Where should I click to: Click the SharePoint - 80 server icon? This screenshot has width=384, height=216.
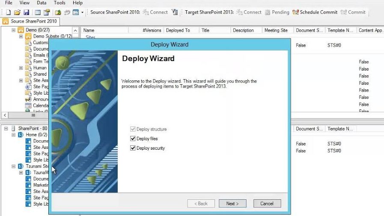(13, 128)
